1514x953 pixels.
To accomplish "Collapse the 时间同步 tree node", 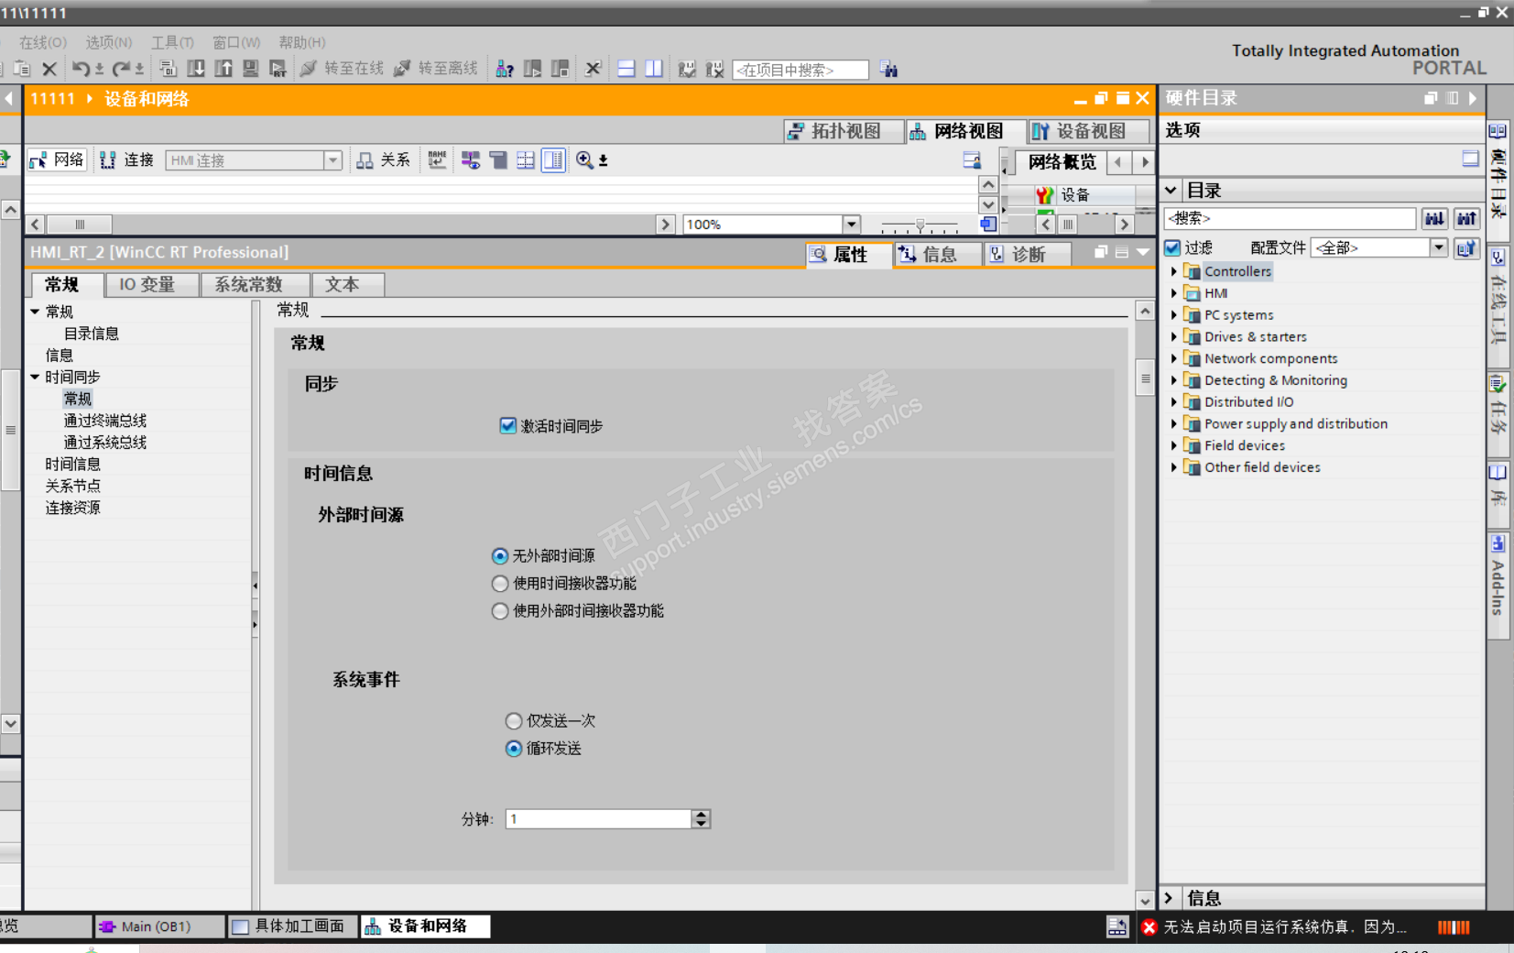I will 35,377.
